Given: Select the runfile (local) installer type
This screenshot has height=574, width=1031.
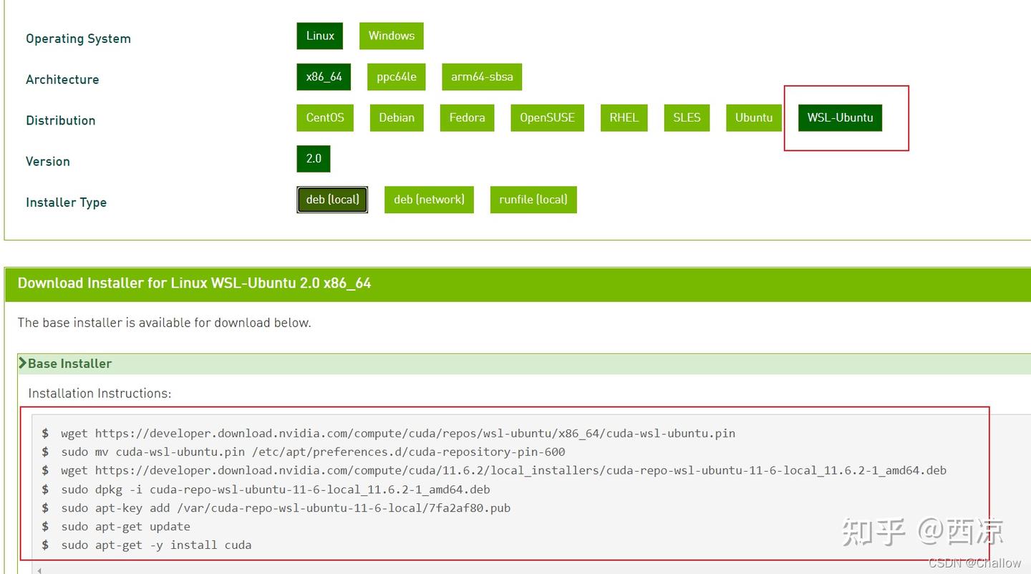Looking at the screenshot, I should tap(533, 200).
